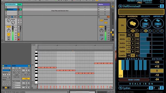The height and width of the screenshot is (93, 166).
Task: Click the arm button on track 1
Action: (x=9, y=40)
